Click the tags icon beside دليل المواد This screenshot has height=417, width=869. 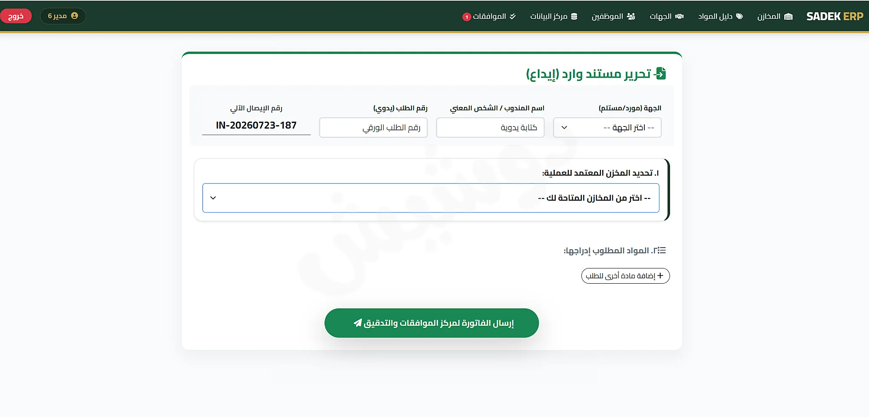point(739,17)
